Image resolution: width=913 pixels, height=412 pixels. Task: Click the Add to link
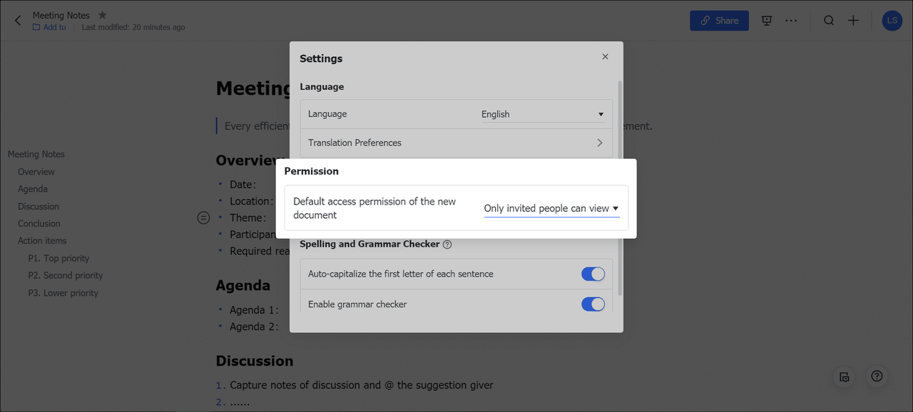coord(54,28)
